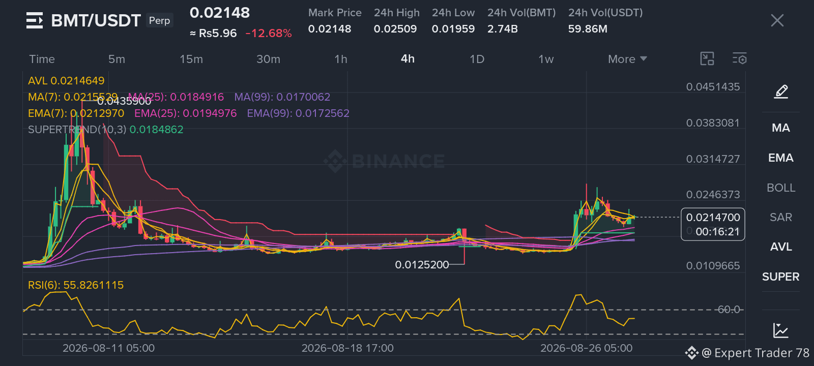This screenshot has width=814, height=366.
Task: Open the line chart icon below SUPER
Action: coord(781,330)
